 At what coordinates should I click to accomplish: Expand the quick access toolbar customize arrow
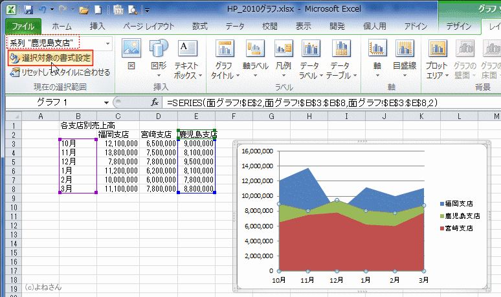coord(147,10)
